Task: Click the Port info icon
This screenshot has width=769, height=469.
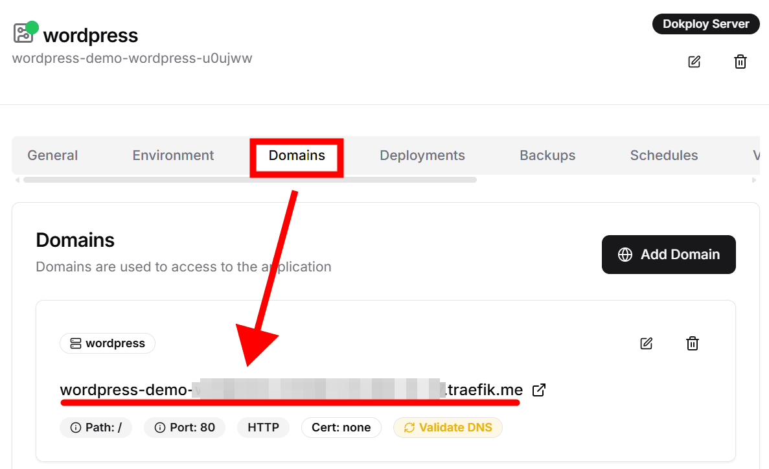Action: click(x=160, y=428)
